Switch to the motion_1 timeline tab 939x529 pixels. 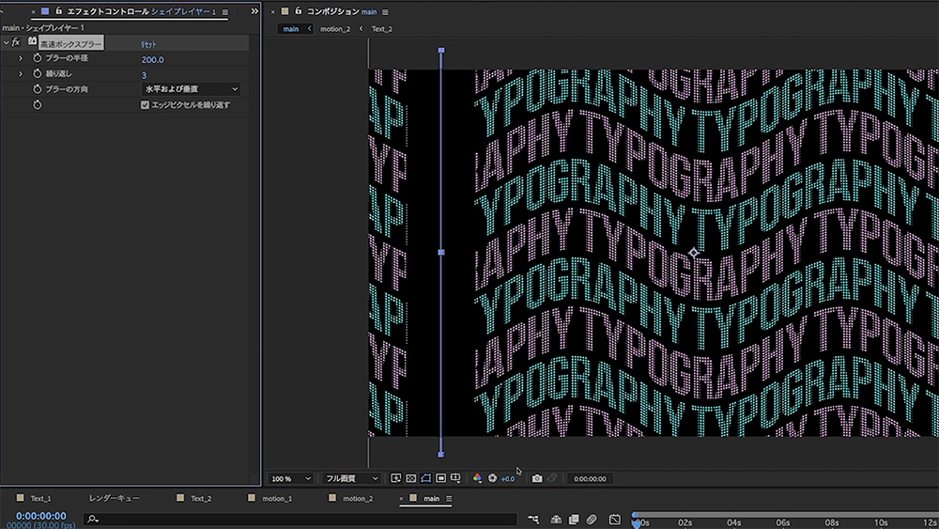click(x=276, y=498)
